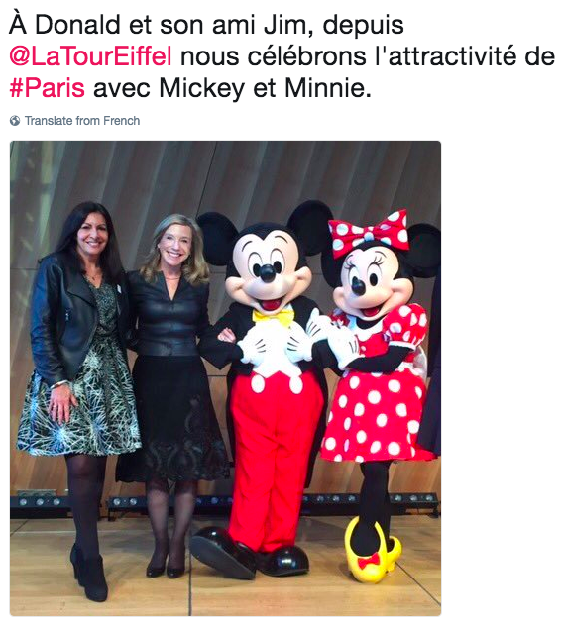Select Mickey's yellow bow tie

(274, 317)
